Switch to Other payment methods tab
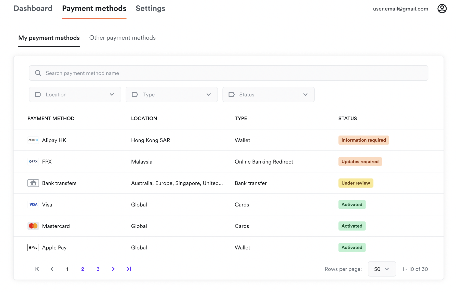Viewport: 456px width, 292px height. click(122, 38)
